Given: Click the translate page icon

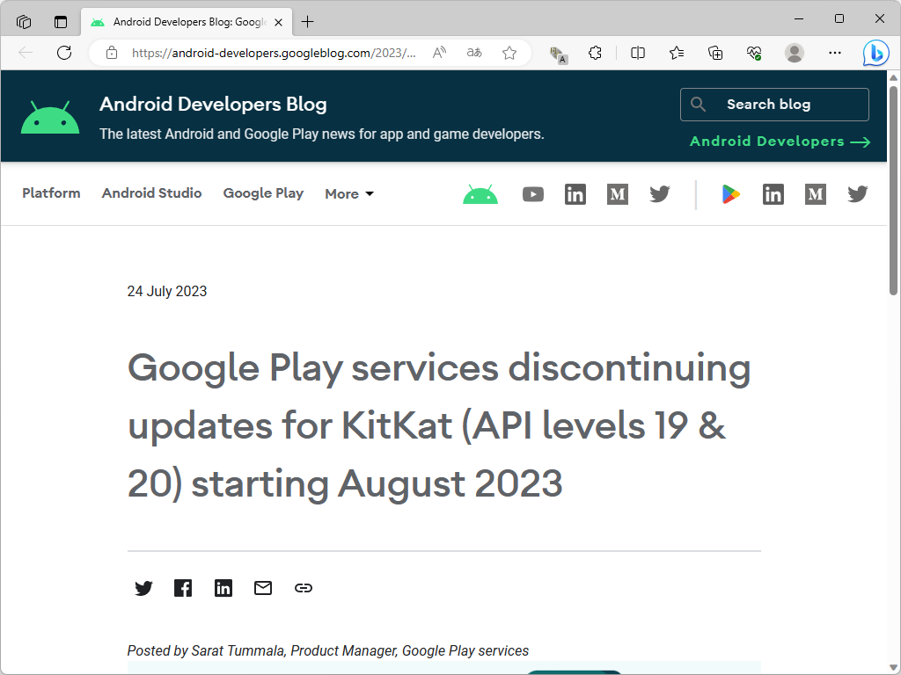Looking at the screenshot, I should (x=474, y=53).
